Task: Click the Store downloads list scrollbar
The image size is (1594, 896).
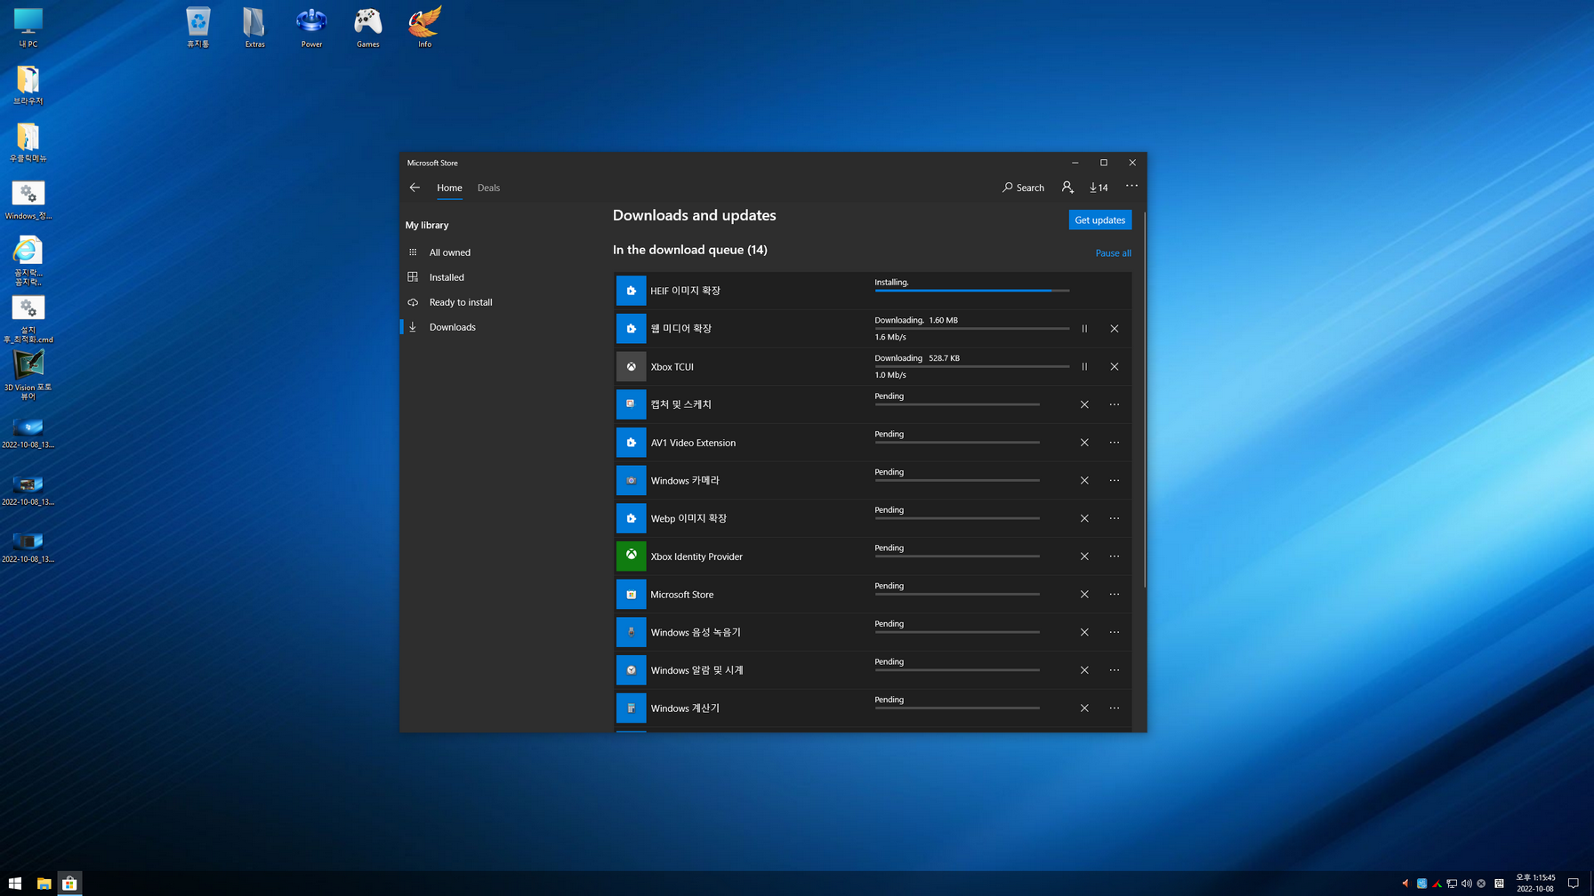Action: tap(1144, 400)
